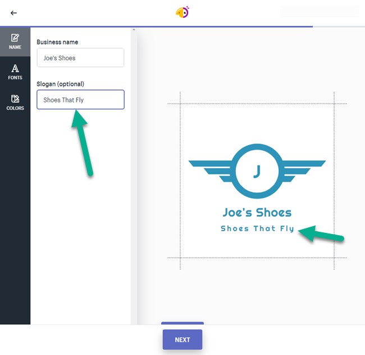Focus the Business name input field
This screenshot has width=365, height=355.
click(x=80, y=58)
